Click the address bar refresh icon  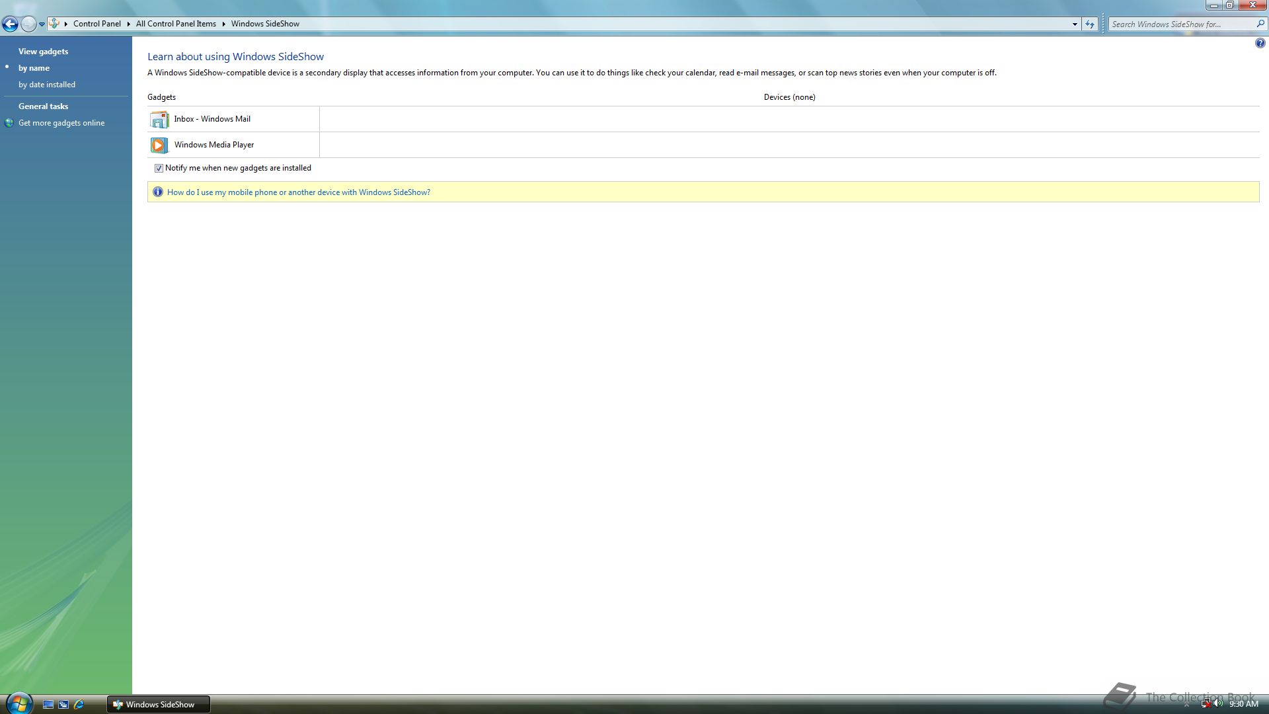coord(1090,24)
